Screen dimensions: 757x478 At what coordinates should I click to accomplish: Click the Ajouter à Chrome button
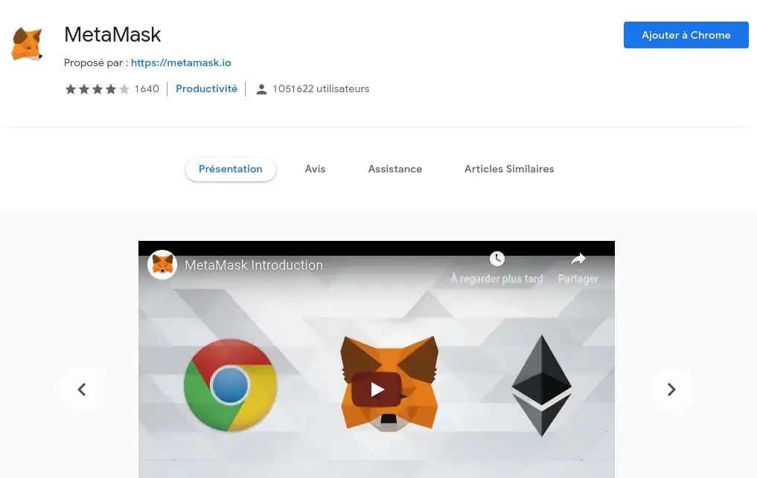(x=686, y=35)
